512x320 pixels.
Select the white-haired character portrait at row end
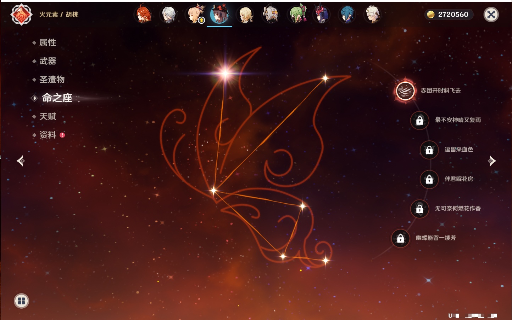[373, 14]
